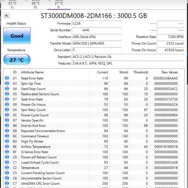The height and width of the screenshot is (188, 188).
Task: Click the Rotation Rate value 7200 RPM
Action: pyautogui.click(x=171, y=37)
